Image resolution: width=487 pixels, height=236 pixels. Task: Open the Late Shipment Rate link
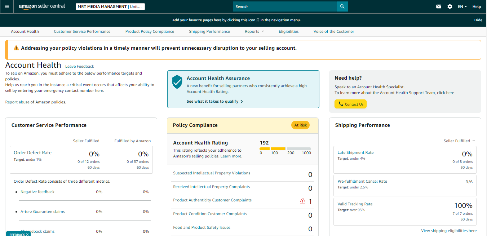click(355, 152)
